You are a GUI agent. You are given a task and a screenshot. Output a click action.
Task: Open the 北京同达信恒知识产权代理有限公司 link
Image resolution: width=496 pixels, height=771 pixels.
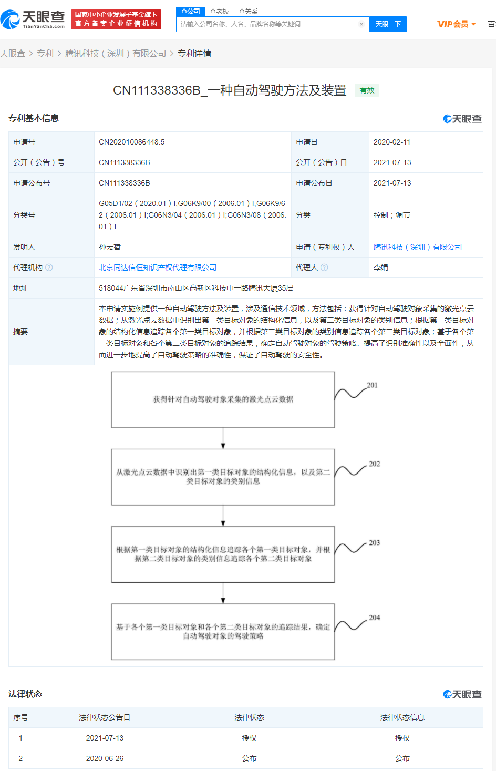tap(157, 267)
